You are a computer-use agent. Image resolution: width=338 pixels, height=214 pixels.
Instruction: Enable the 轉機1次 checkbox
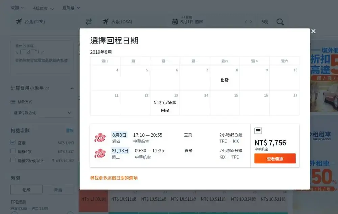pos(13,151)
